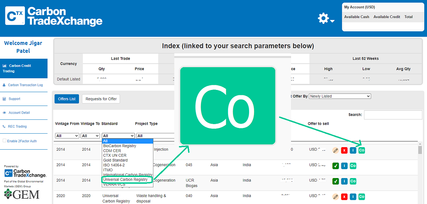The height and width of the screenshot is (204, 427).
Task: Click the green checkmark icon in the 045 row
Action: 335,166
